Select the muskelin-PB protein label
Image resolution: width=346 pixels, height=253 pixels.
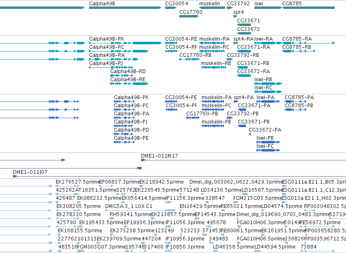pyautogui.click(x=216, y=122)
